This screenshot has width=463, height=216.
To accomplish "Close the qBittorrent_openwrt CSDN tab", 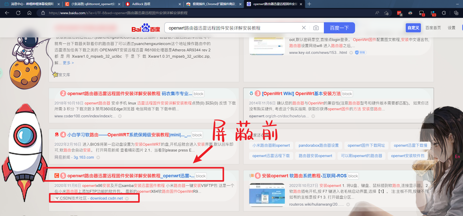I will [119, 4].
